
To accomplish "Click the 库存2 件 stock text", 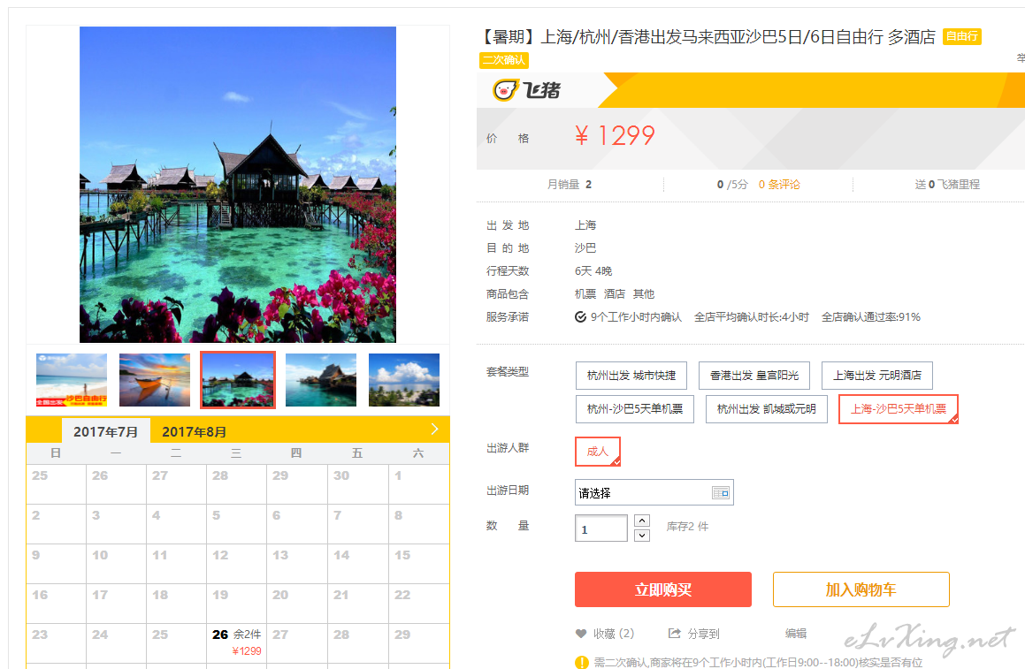I will point(688,527).
